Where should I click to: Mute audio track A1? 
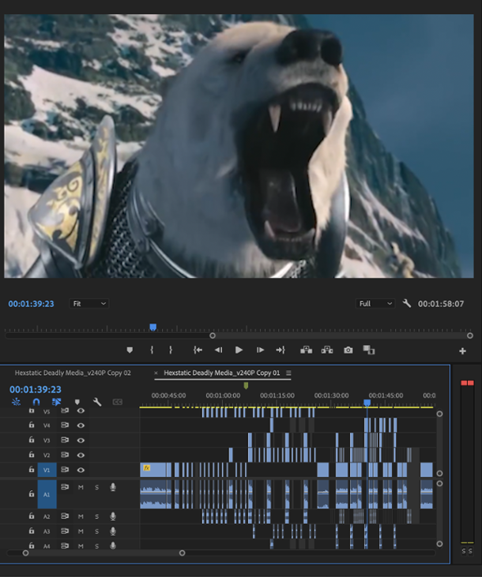tap(81, 487)
